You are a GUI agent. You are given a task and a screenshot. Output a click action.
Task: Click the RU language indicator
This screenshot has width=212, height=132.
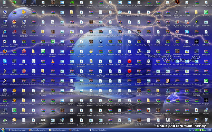(190, 130)
